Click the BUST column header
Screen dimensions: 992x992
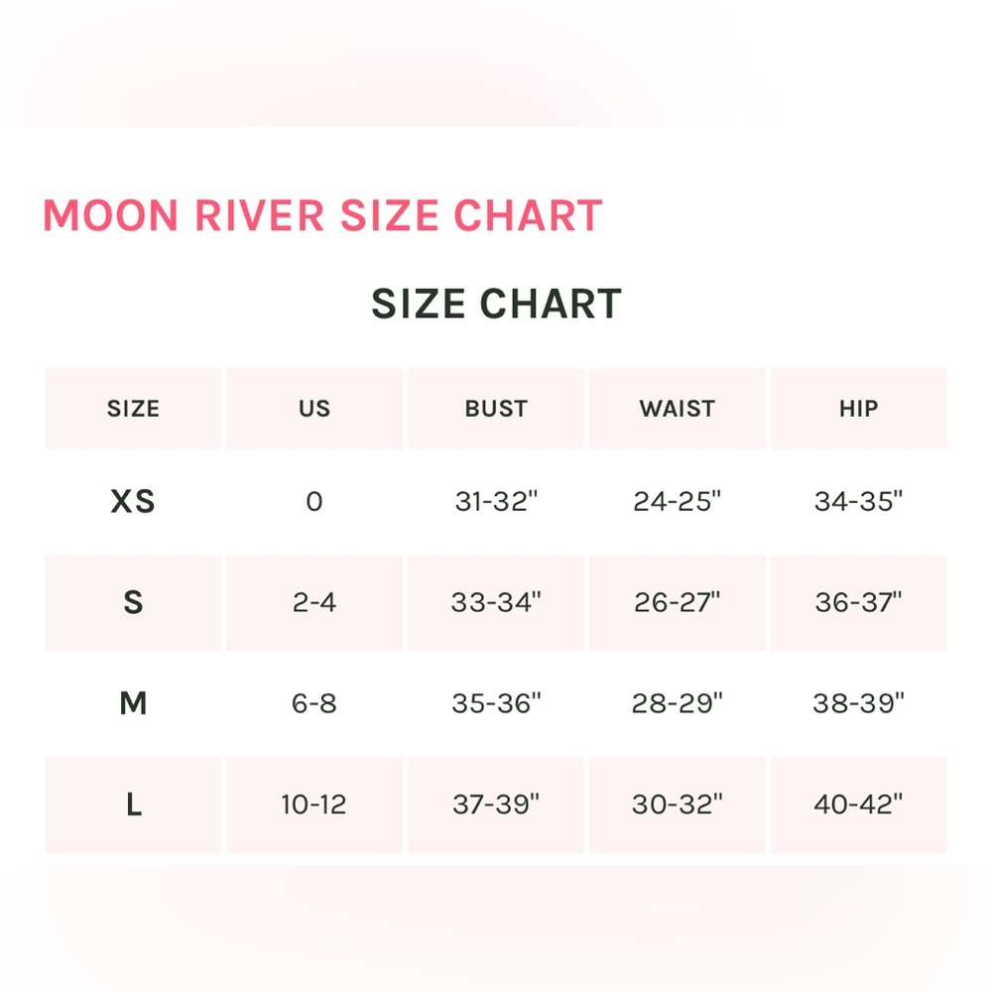(x=496, y=409)
